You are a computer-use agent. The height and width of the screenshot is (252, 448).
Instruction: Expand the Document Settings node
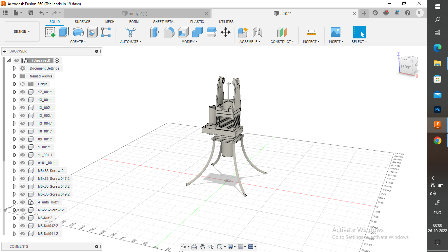[x=14, y=68]
